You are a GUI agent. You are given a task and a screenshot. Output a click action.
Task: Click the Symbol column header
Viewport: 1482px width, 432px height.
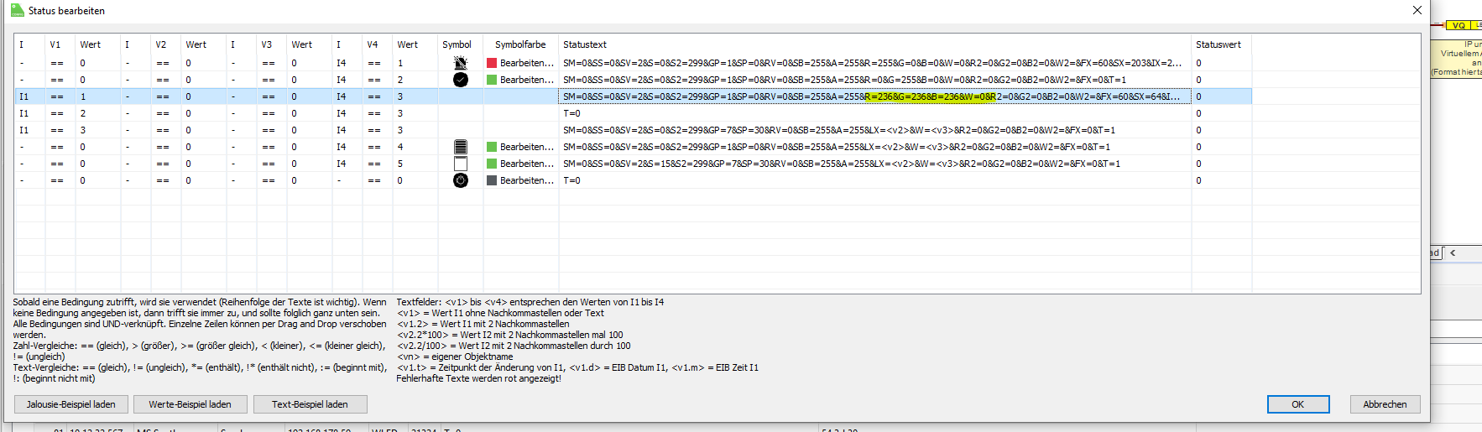(x=461, y=44)
